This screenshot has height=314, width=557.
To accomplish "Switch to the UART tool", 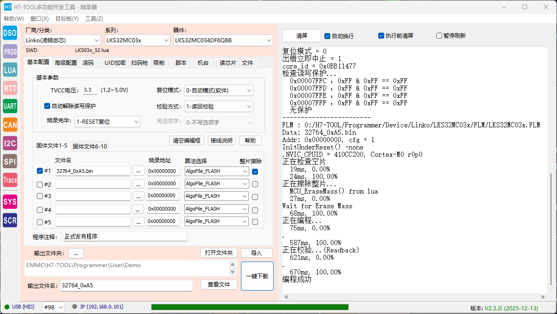I will [x=10, y=106].
